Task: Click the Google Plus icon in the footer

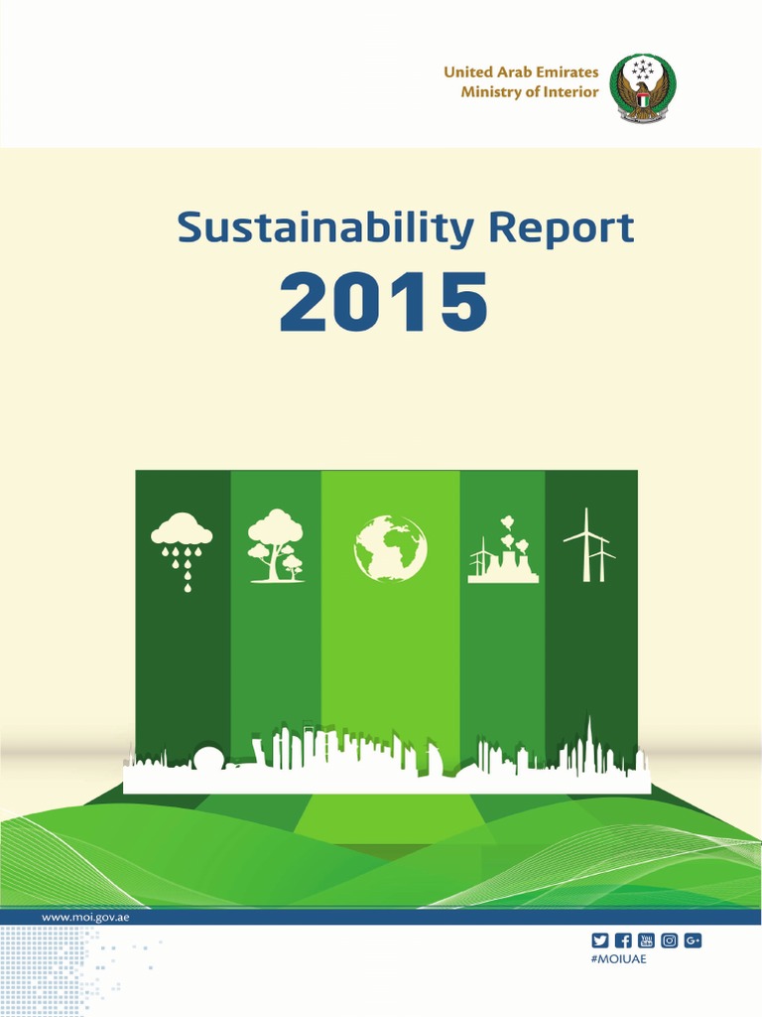Action: (x=693, y=940)
